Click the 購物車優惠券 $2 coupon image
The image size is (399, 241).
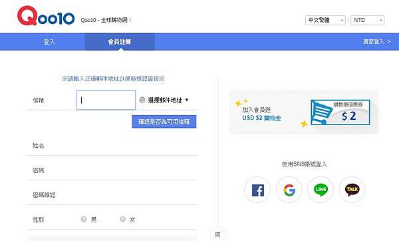[340, 113]
